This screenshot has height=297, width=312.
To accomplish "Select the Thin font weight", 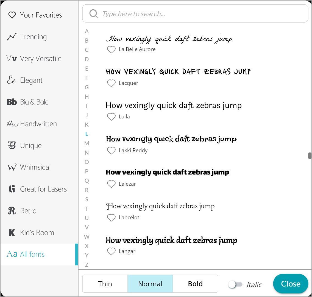I will [105, 284].
